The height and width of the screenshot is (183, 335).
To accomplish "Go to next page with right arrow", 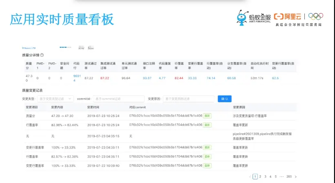I will pyautogui.click(x=296, y=176).
